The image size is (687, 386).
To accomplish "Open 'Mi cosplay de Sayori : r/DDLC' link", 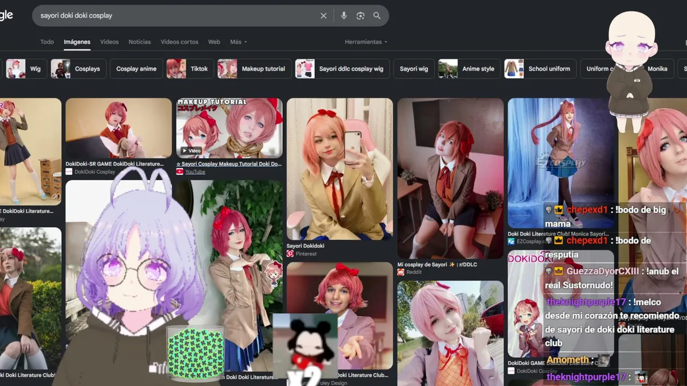I will coord(437,264).
